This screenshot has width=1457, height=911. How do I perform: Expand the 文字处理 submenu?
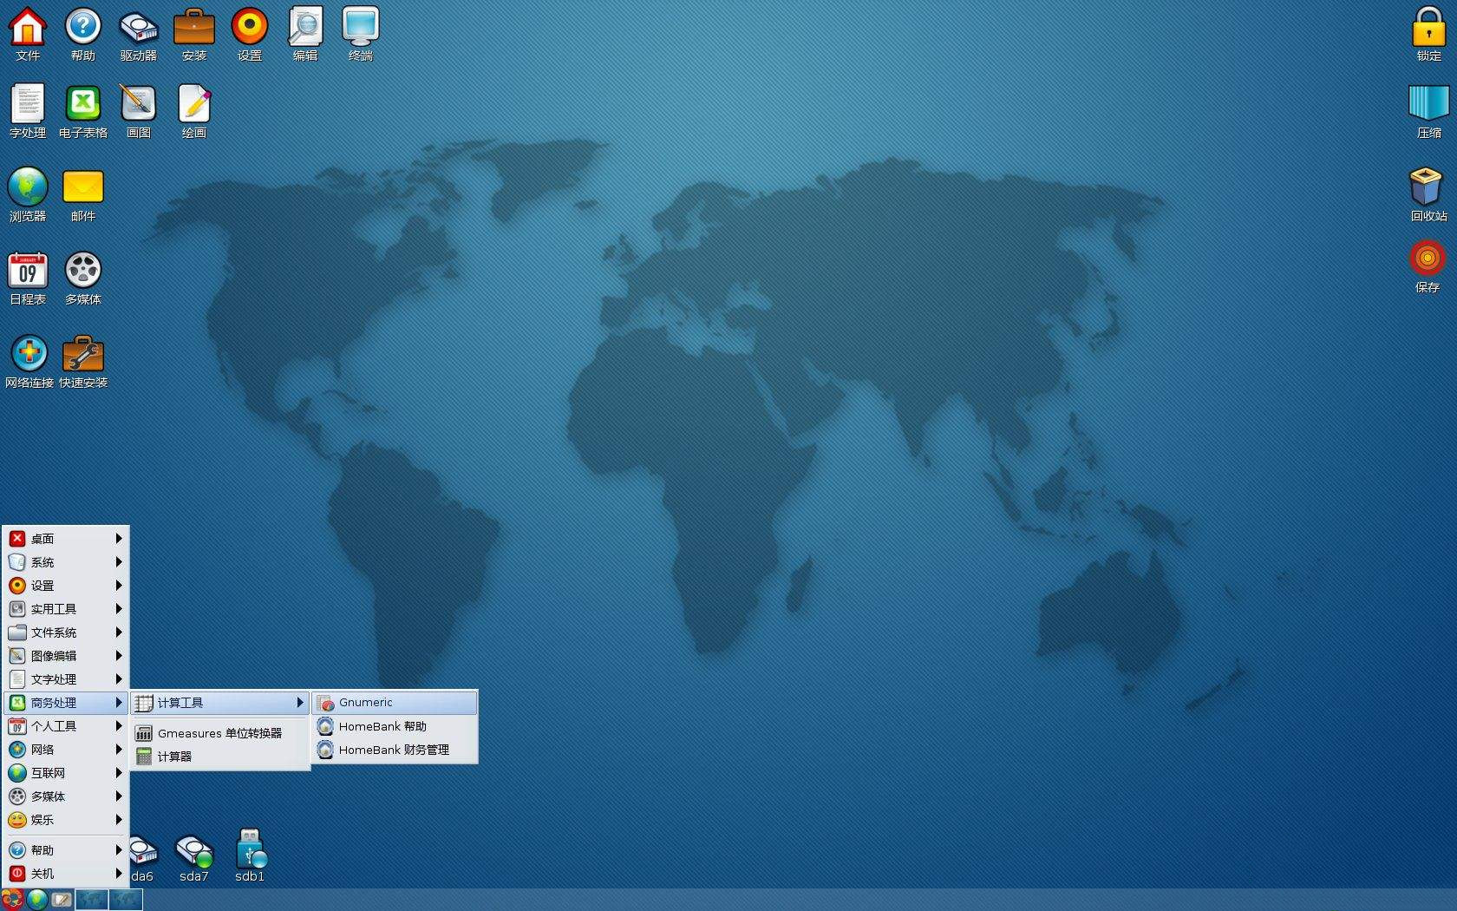pos(66,679)
